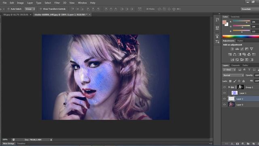The height and width of the screenshot is (146, 259).
Task: Toggle lock all padlock icon
Action: click(244, 81)
